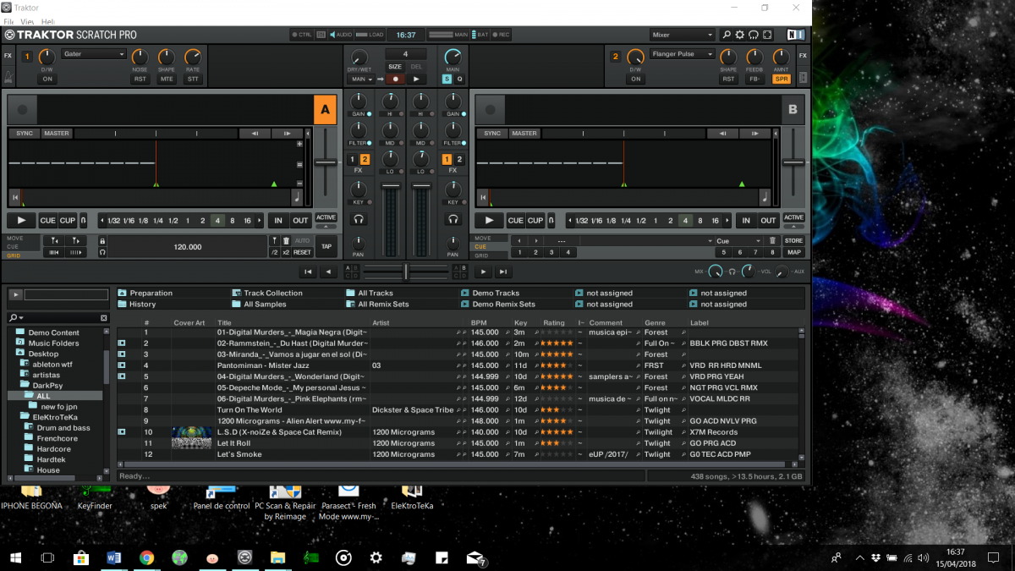Click the metronome icon below left FX
This screenshot has width=1015, height=571.
tap(8, 77)
